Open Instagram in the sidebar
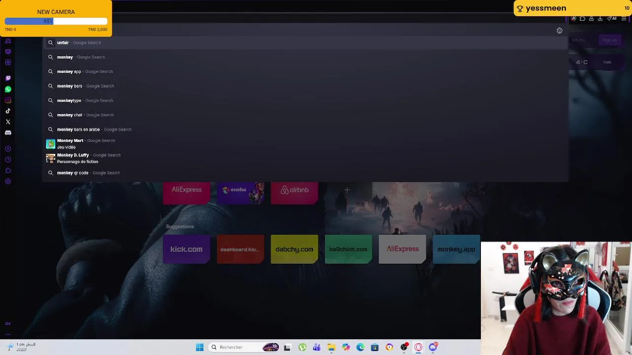This screenshot has height=355, width=632. click(x=8, y=100)
